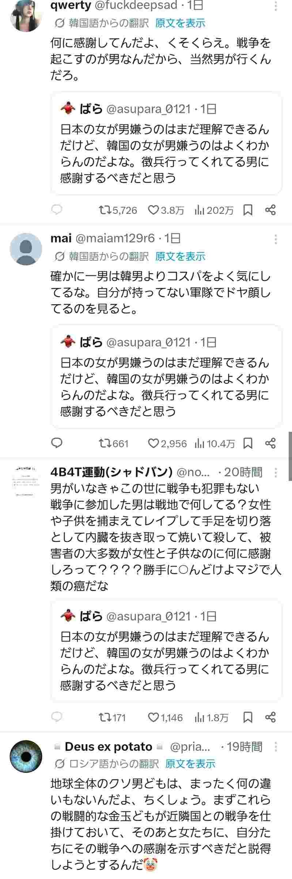Image resolution: width=292 pixels, height=879 pixels.
Task: Repost qwerty's post with 5,726 reposts
Action: click(118, 210)
